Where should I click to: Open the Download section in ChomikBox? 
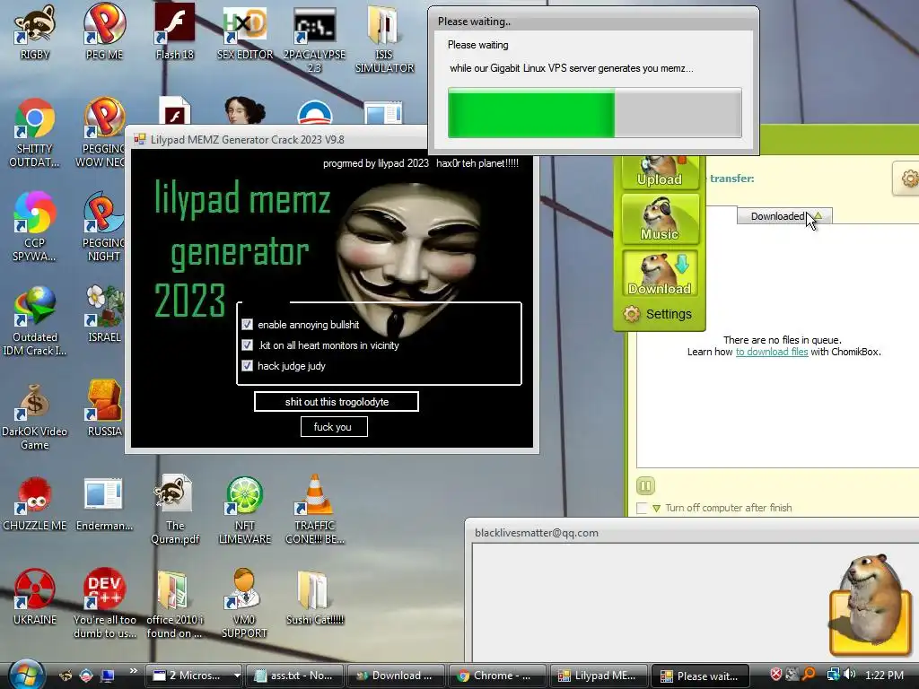[660, 273]
